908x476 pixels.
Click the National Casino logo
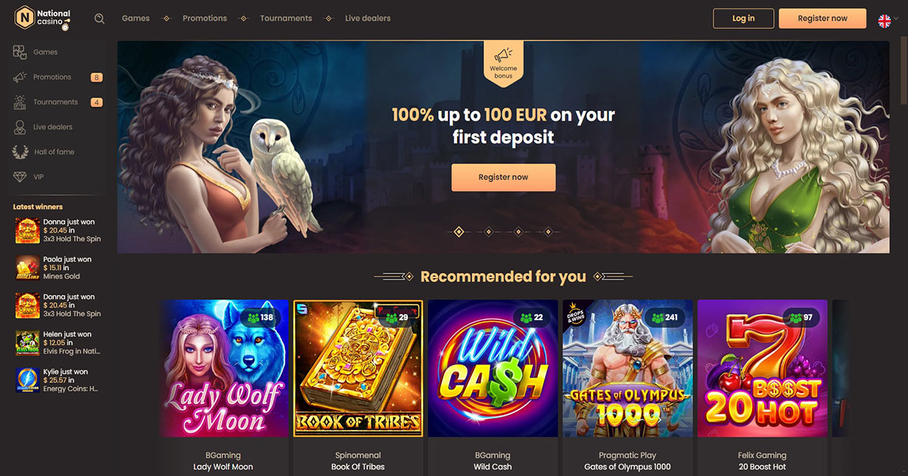[43, 18]
